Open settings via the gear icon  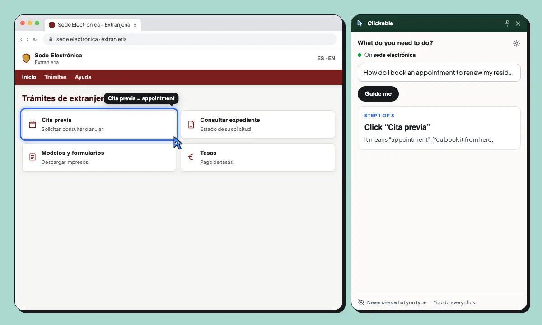pos(517,43)
